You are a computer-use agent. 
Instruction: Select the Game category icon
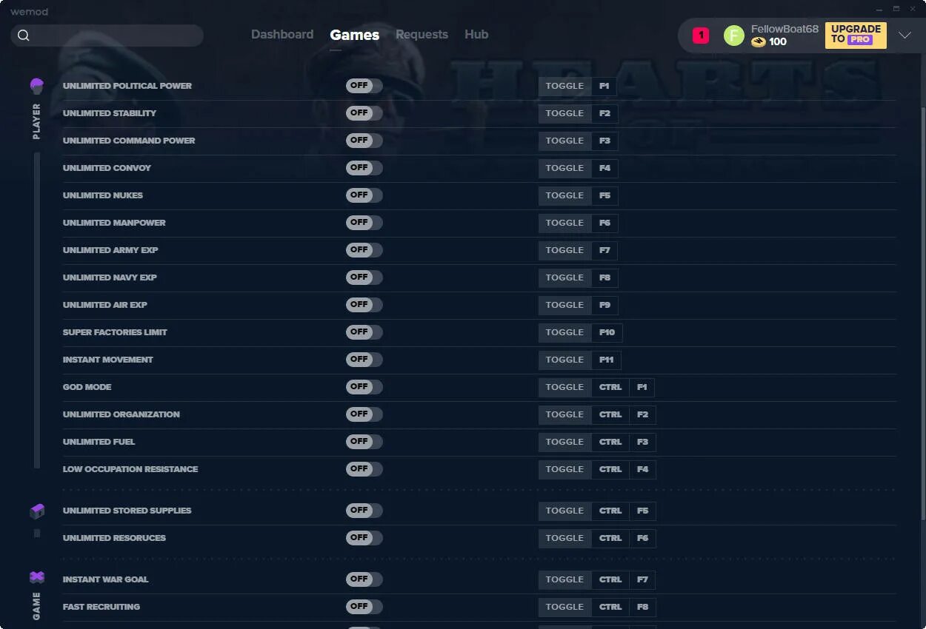(x=37, y=577)
